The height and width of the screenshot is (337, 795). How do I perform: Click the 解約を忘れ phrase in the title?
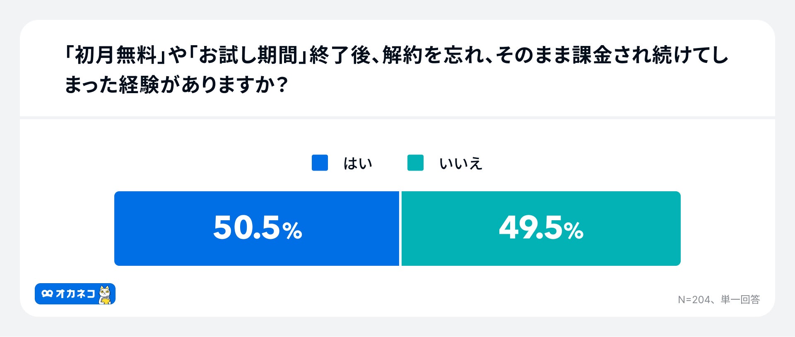pyautogui.click(x=431, y=55)
